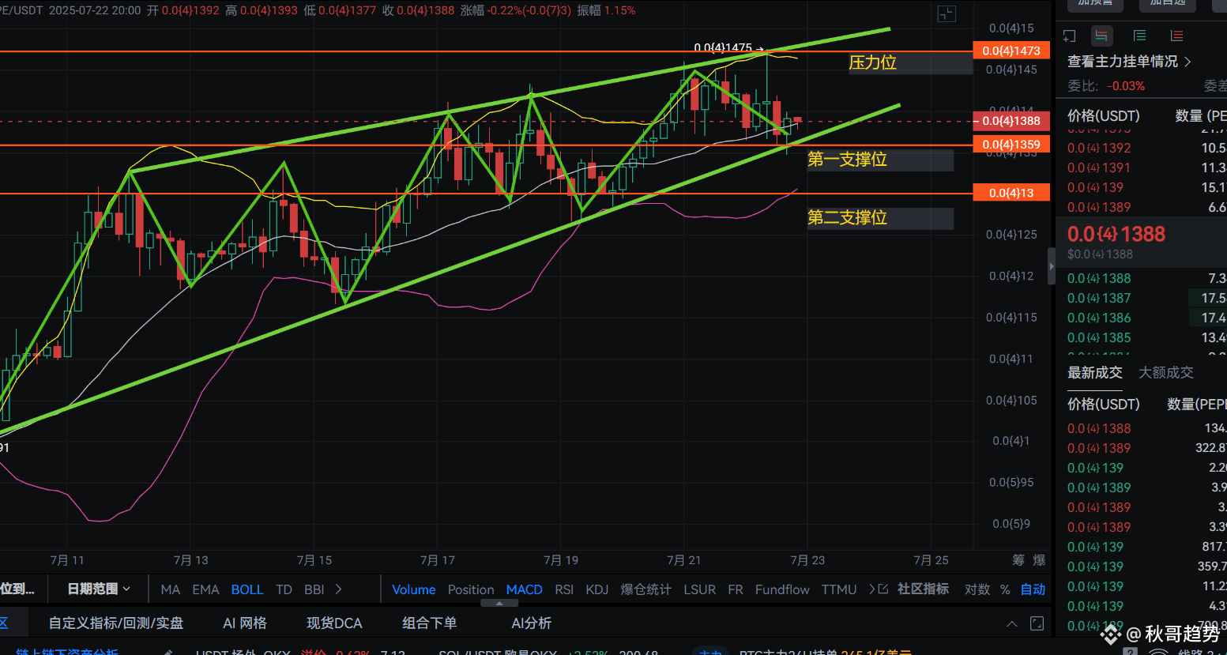Image resolution: width=1227 pixels, height=655 pixels.
Task: Click the sub-indicator panel collapse-up handle
Action: [499, 603]
